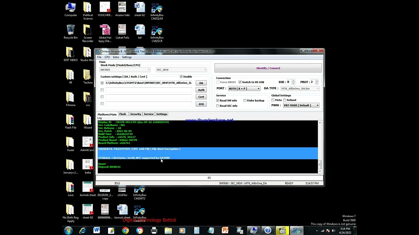Open the File menu
Image resolution: width=419 pixels, height=235 pixels.
pyautogui.click(x=99, y=57)
